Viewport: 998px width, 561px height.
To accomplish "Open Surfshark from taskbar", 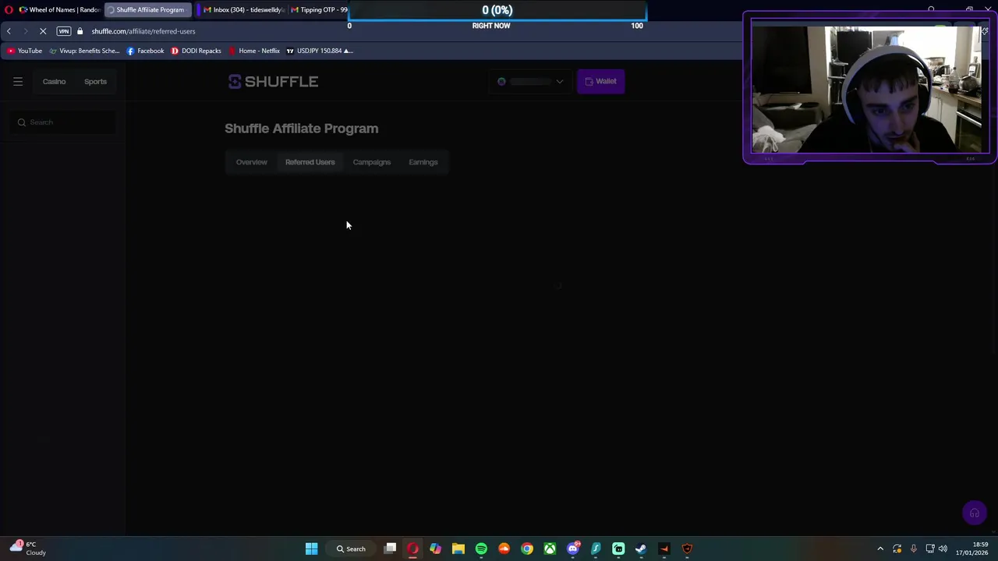I will 596,549.
